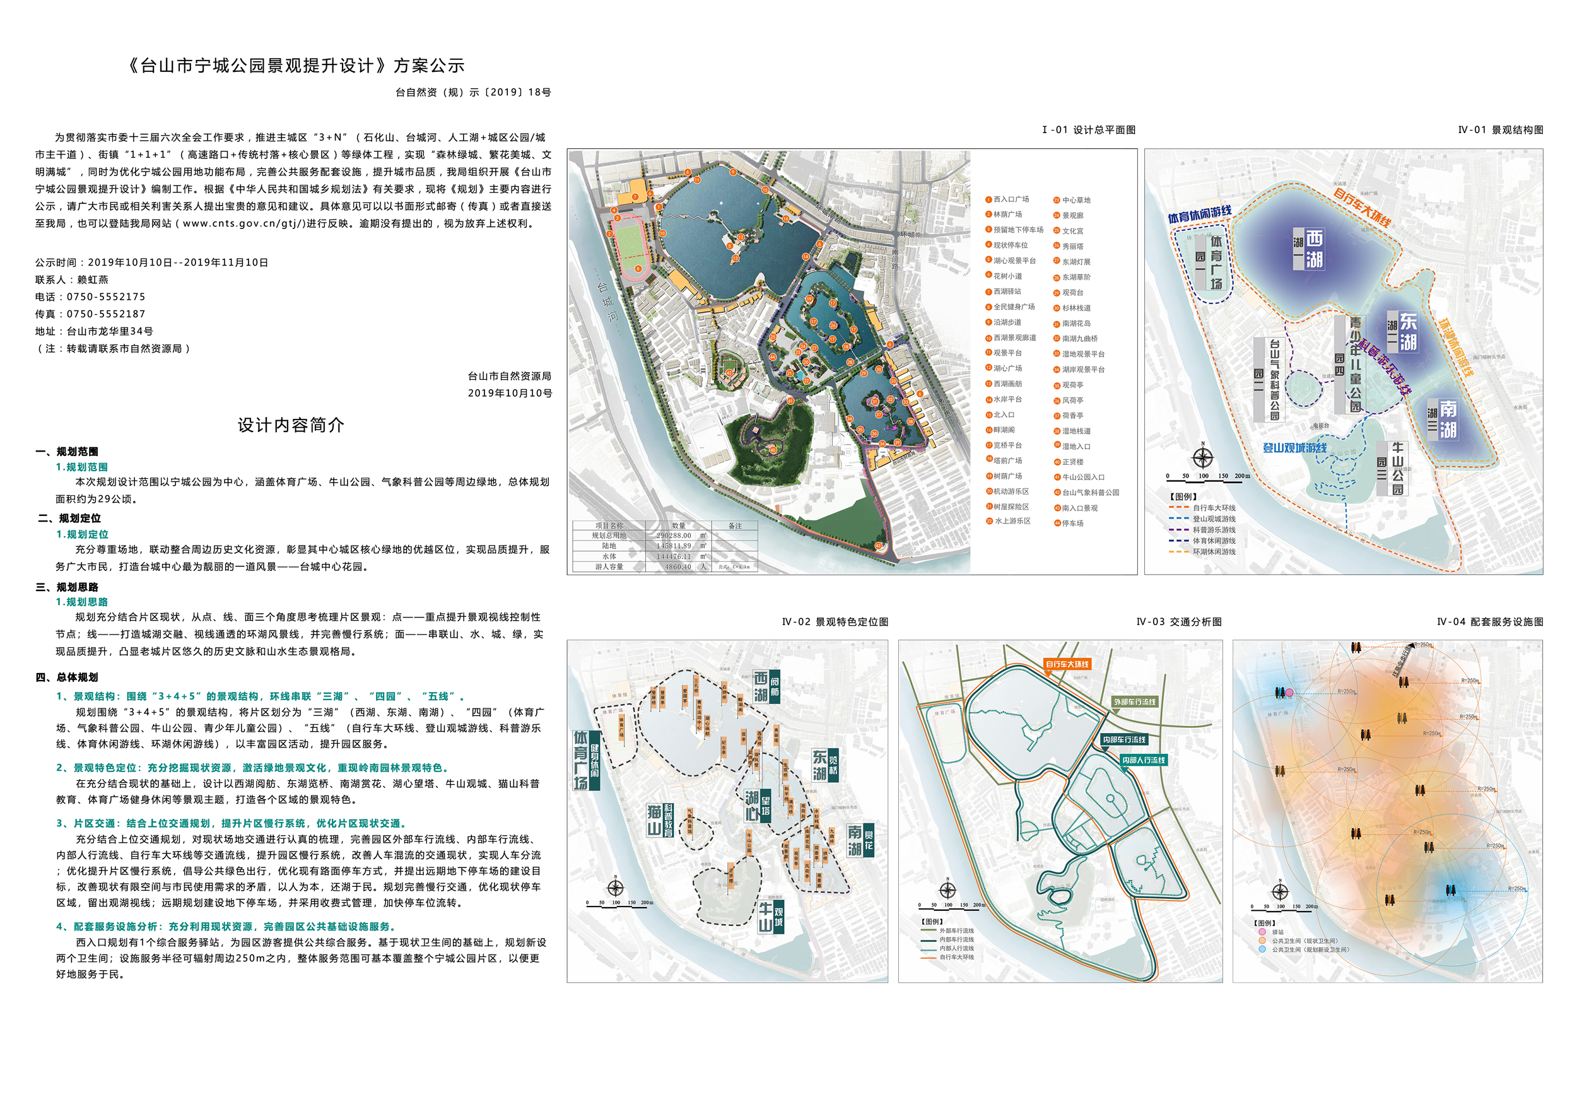
Task: Click legend marker 16 beside 畔湖阁
Action: (x=988, y=429)
